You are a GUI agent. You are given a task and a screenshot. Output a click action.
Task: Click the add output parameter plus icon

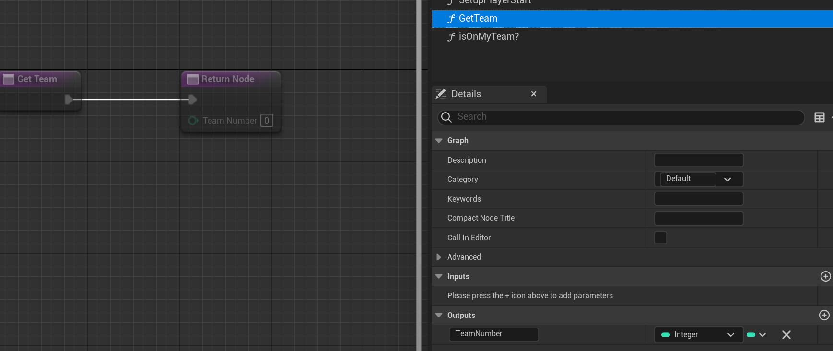tap(824, 315)
